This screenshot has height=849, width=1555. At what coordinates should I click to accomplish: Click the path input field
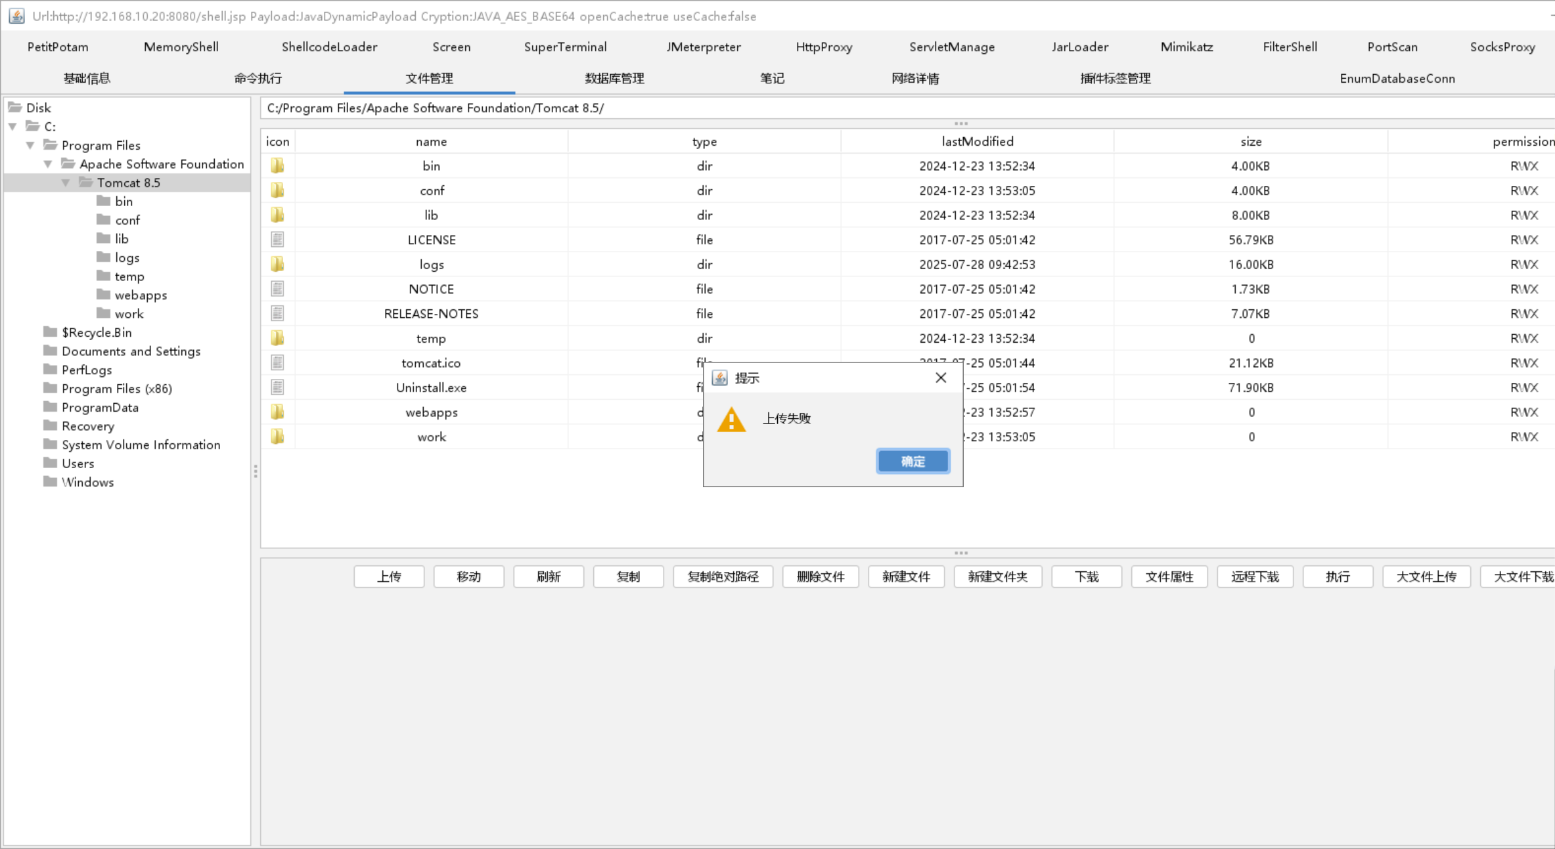click(907, 108)
